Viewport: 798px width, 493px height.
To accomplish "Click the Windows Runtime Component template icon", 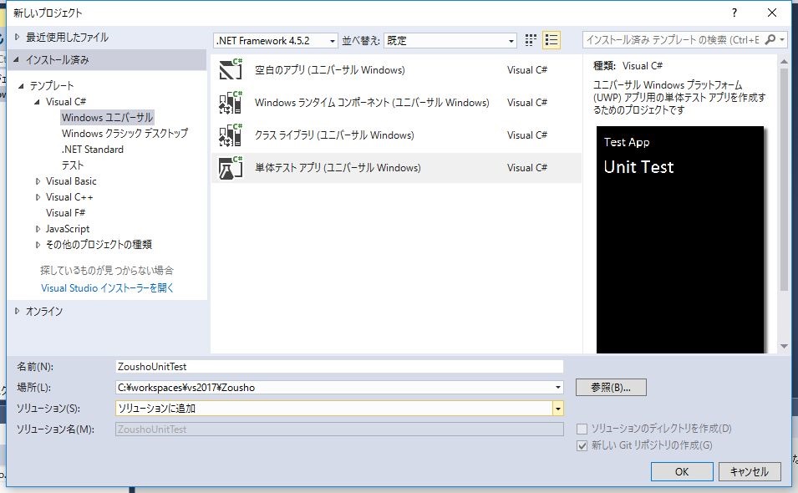I will point(230,102).
